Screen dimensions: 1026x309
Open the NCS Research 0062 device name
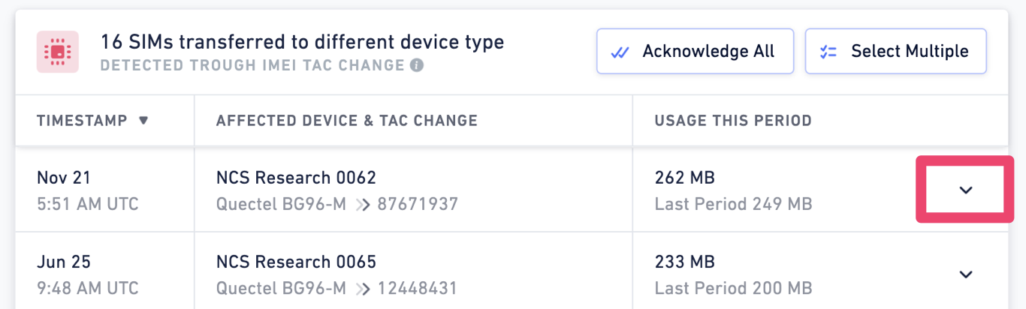(297, 178)
